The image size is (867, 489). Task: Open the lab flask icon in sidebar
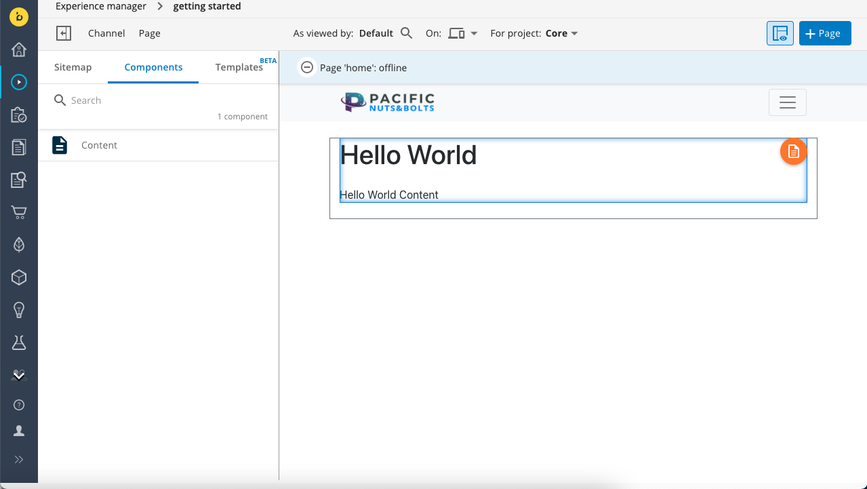click(19, 343)
